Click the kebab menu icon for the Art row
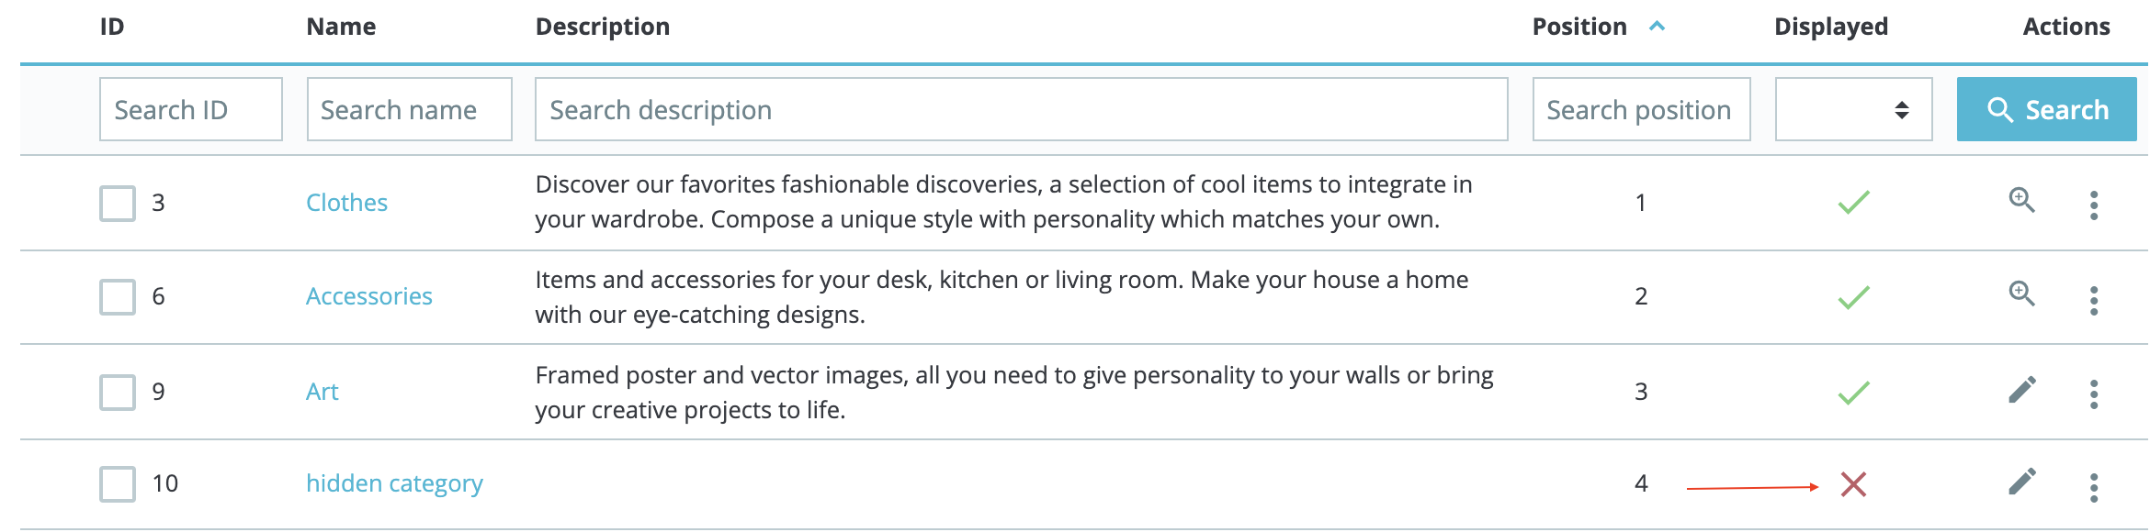 click(x=2095, y=394)
